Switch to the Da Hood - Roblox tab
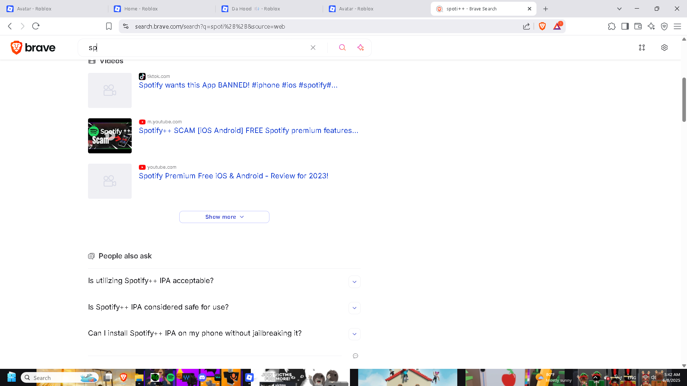This screenshot has height=386, width=687. (x=268, y=9)
